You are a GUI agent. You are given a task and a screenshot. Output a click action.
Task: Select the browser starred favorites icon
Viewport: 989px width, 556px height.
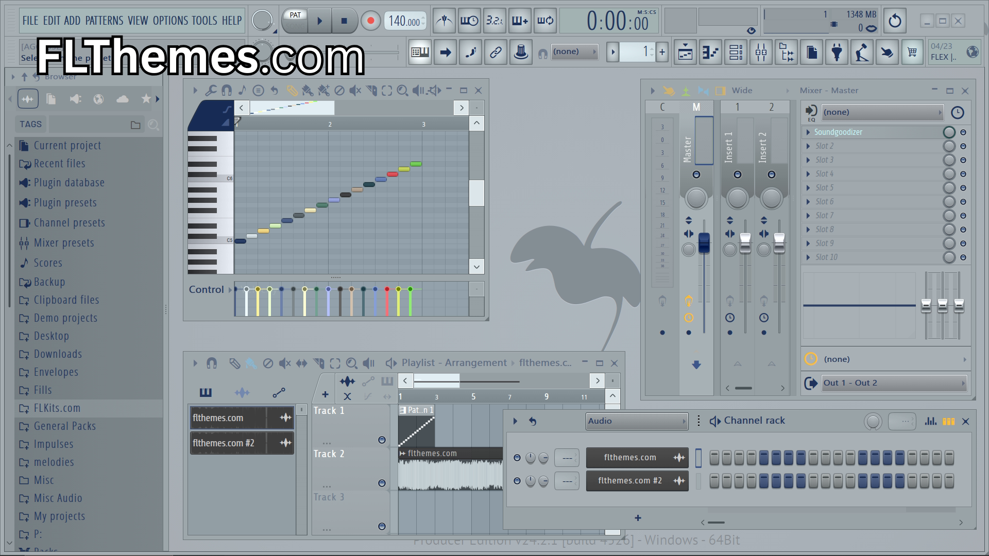146,99
